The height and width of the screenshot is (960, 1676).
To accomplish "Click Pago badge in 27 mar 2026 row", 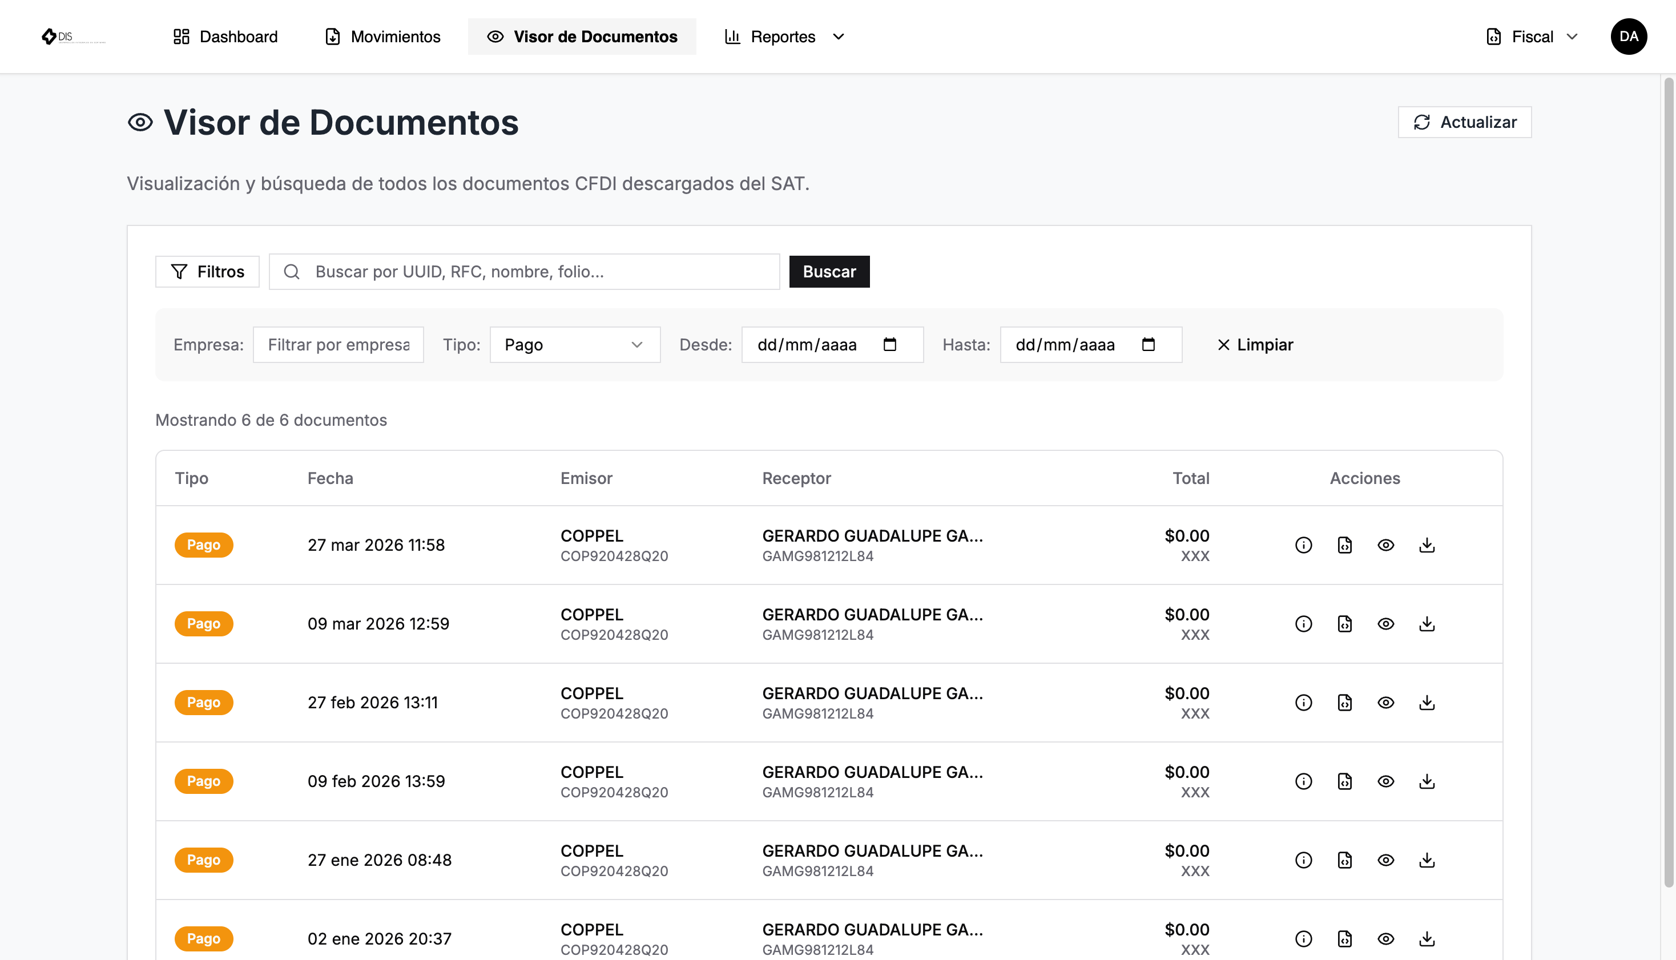I will point(204,544).
